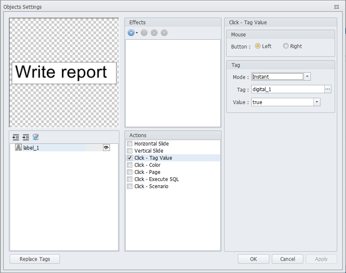Enable Click - Color action checkbox
Viewport: 346px width, 273px height.
click(x=130, y=165)
